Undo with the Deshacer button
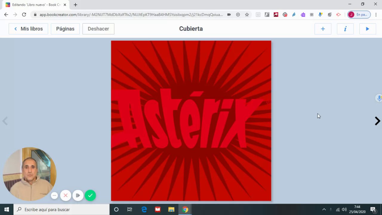The height and width of the screenshot is (215, 382). pyautogui.click(x=98, y=29)
